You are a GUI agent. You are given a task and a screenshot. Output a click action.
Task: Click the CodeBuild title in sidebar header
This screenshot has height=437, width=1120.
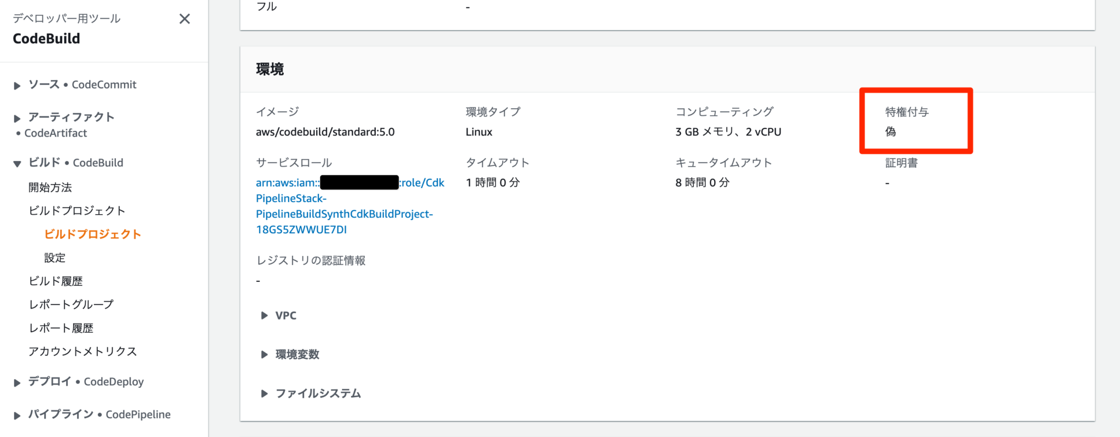46,39
